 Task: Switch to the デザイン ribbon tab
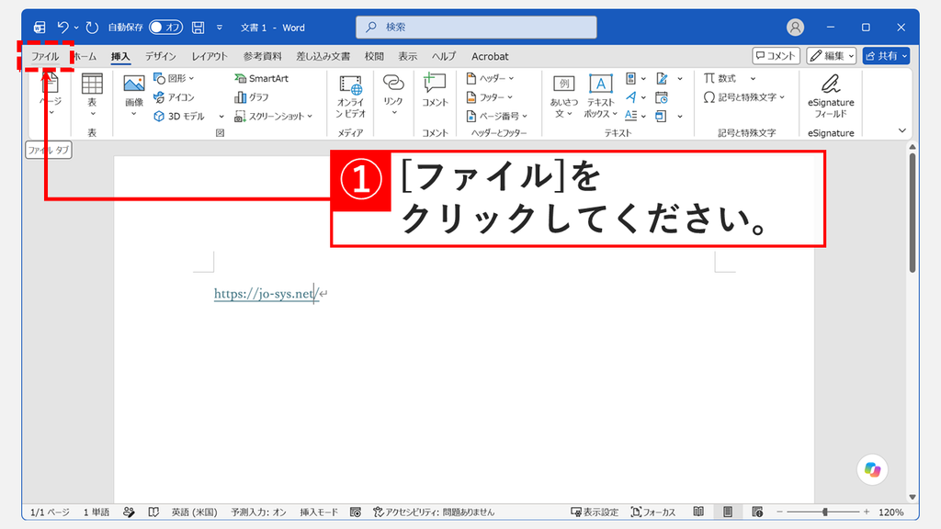(160, 56)
